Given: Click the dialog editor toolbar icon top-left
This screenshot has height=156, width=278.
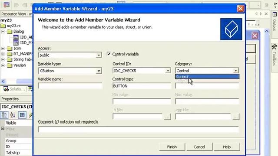Looking at the screenshot, I should point(7,5).
